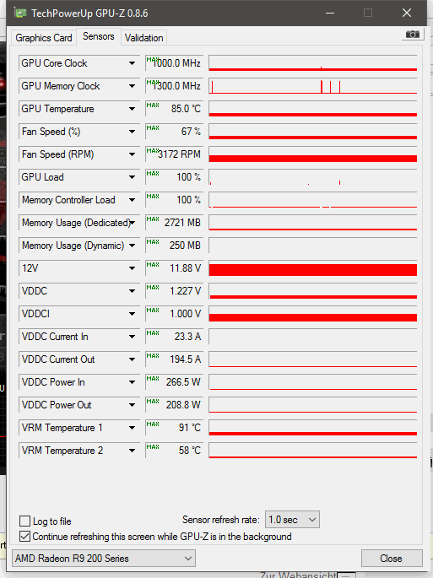Click the 58 °C VRM temperature reading
The width and height of the screenshot is (433, 578).
tap(174, 451)
